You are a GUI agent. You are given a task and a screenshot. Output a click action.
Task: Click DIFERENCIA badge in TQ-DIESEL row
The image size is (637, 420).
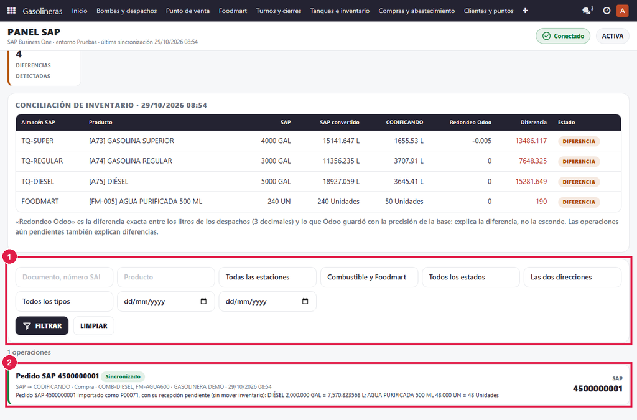point(579,182)
